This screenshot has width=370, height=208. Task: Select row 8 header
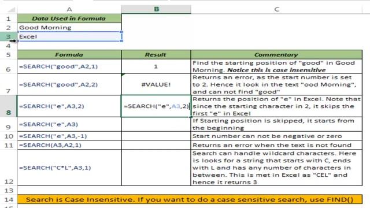[9, 106]
